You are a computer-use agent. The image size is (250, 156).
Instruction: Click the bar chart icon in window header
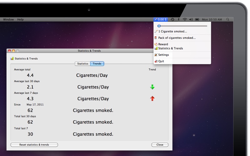12,58
